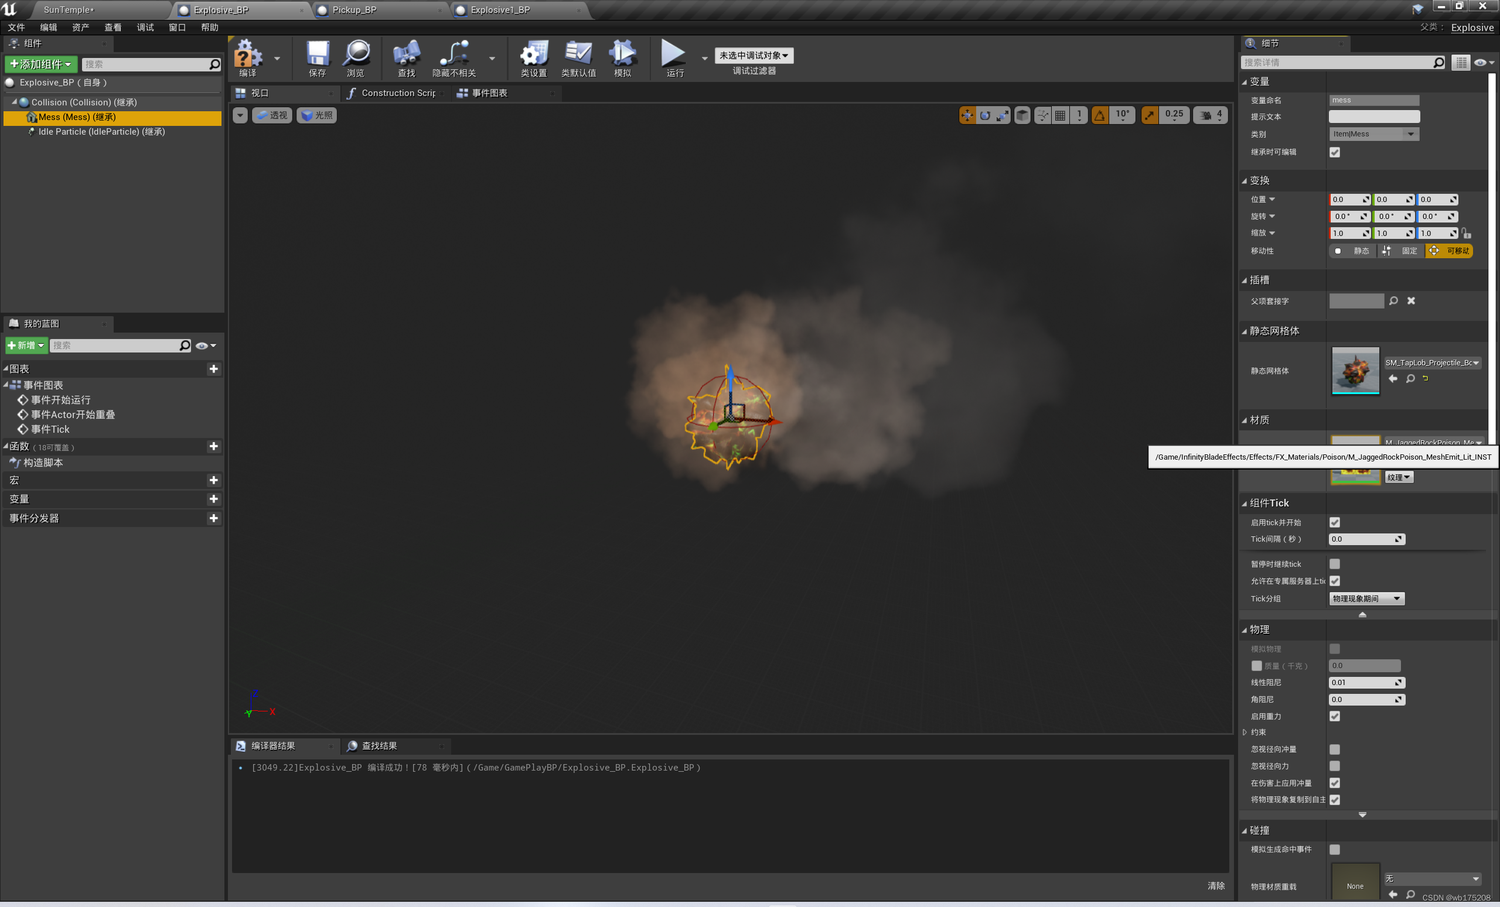1500x907 pixels.
Task: Click the 透视 perspective view button
Action: (x=272, y=115)
